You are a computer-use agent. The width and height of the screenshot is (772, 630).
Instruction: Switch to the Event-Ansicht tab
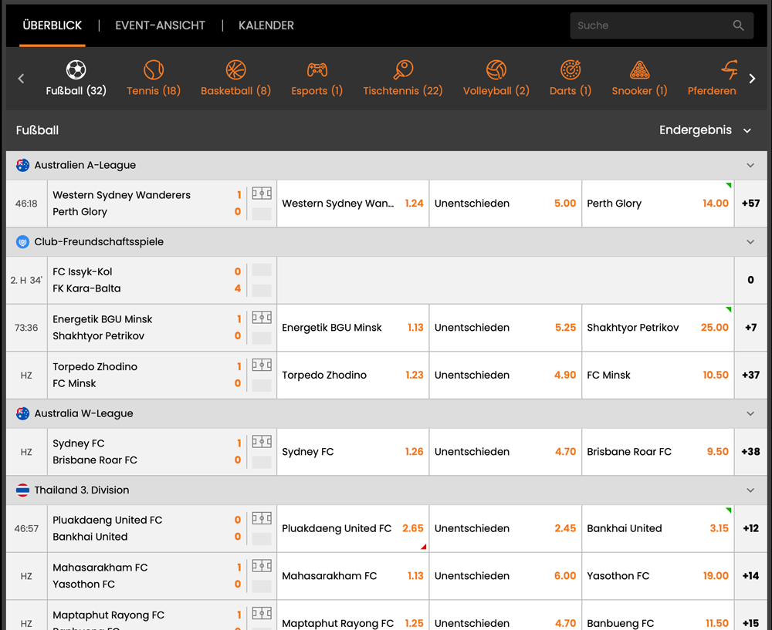[x=160, y=25]
